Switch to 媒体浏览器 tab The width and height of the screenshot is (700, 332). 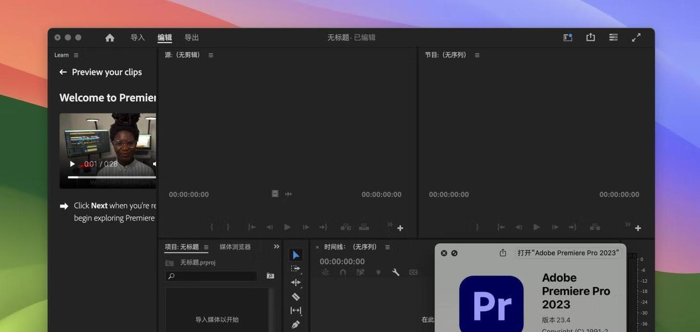[x=235, y=247]
